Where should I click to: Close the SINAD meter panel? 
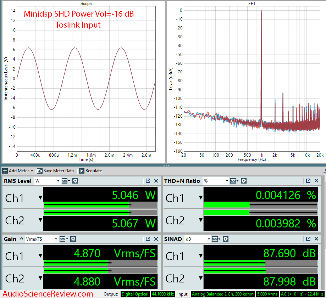tap(316, 239)
